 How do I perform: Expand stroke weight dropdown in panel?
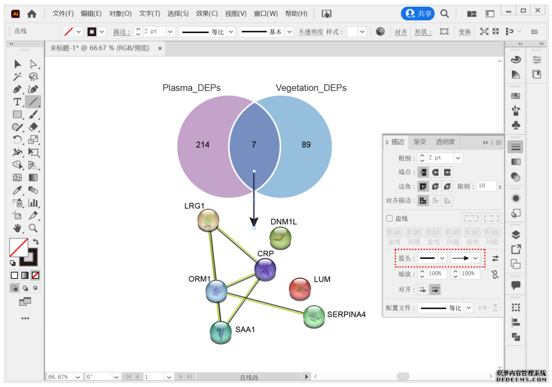(458, 158)
